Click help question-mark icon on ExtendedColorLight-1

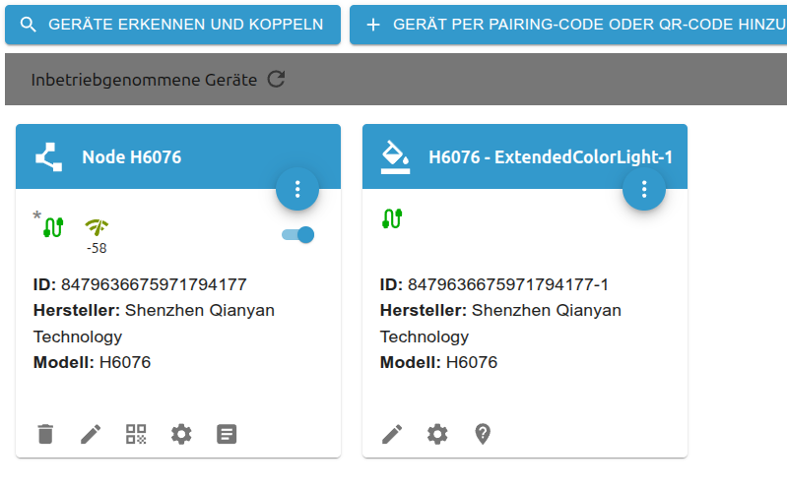tap(483, 434)
